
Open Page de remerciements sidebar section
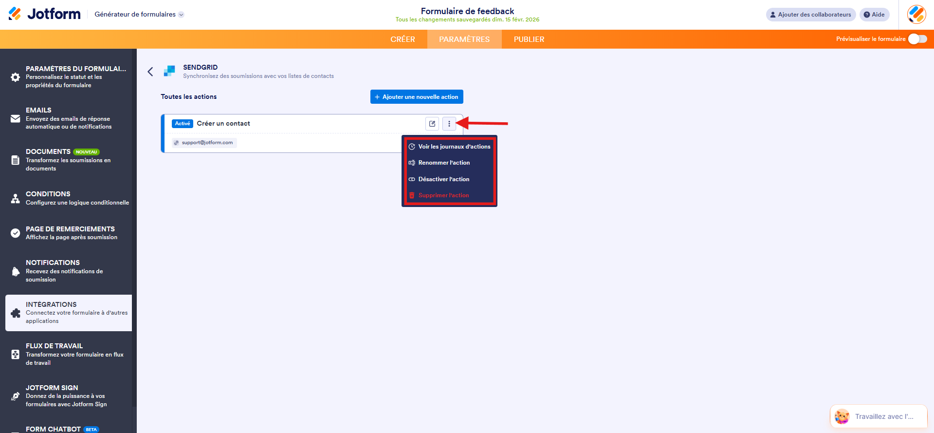pos(69,233)
